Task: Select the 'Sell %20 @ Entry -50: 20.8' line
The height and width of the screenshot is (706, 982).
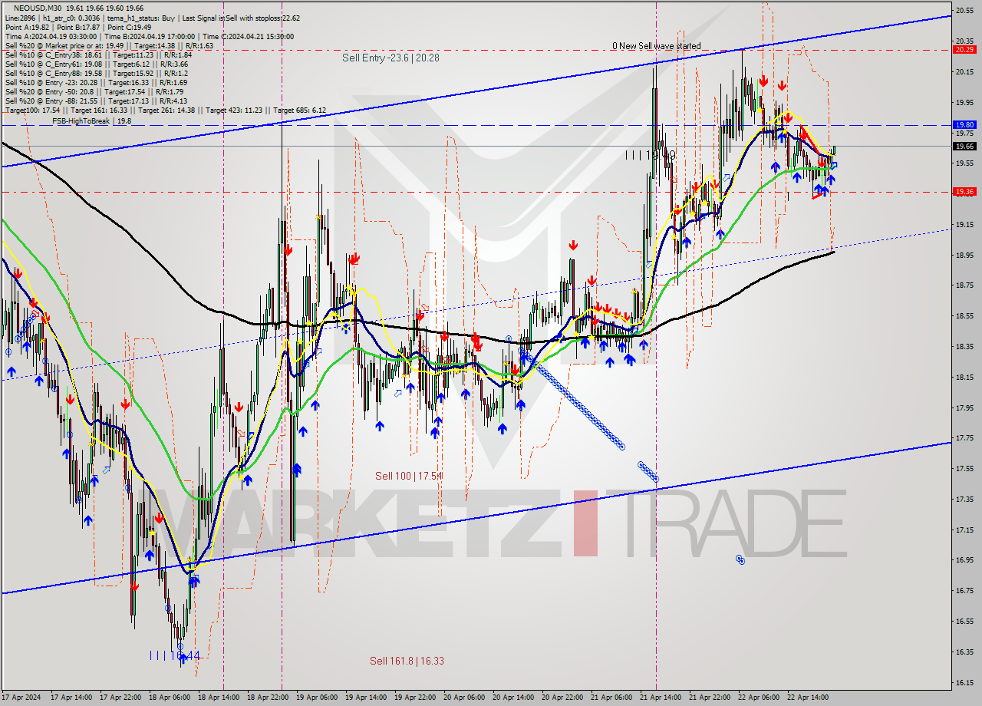Action: tap(94, 91)
